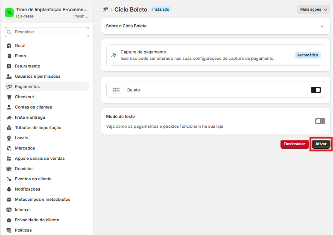This screenshot has width=333, height=235.
Task: Open Notificações settings link
Action: pos(47,189)
